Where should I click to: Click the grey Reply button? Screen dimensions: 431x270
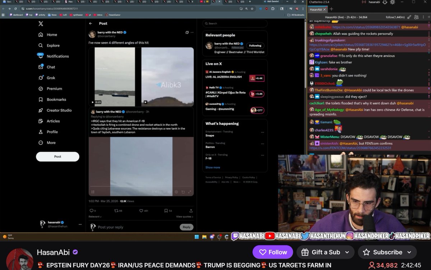[186, 227]
